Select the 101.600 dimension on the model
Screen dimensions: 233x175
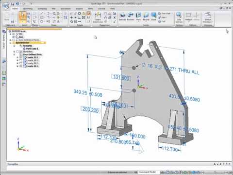[x=121, y=77]
